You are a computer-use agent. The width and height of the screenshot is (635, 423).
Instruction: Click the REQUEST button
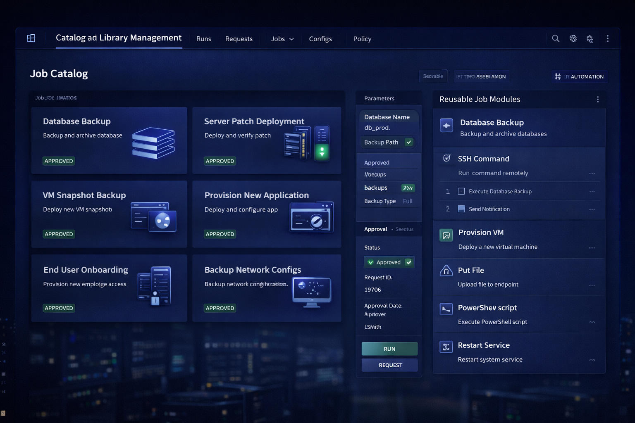(x=389, y=365)
